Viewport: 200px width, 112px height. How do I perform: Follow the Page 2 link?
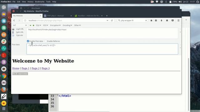(x=36, y=68)
